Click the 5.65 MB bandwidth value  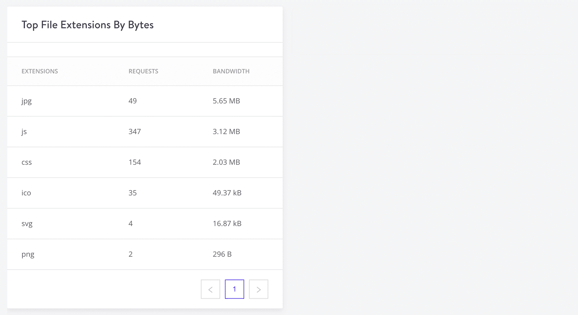click(x=226, y=101)
